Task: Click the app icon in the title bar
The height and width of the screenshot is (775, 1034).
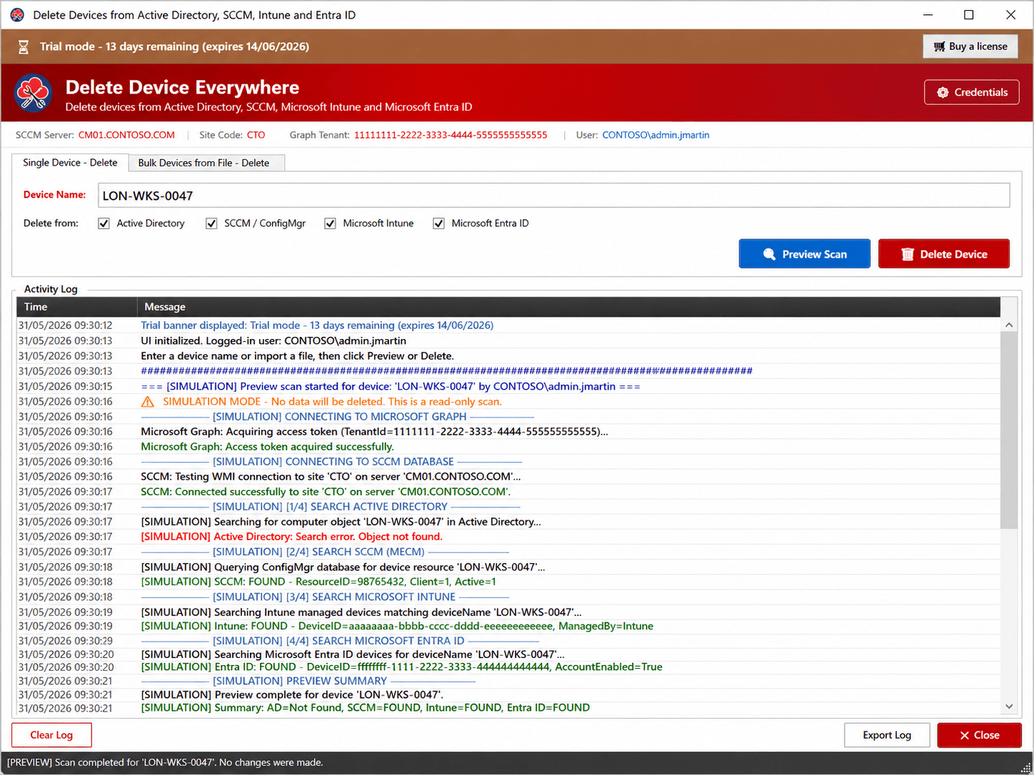Action: point(17,15)
